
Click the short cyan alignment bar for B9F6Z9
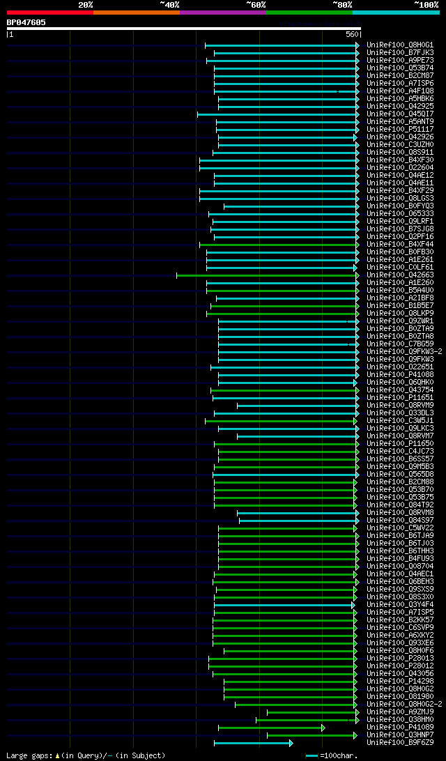tap(254, 744)
